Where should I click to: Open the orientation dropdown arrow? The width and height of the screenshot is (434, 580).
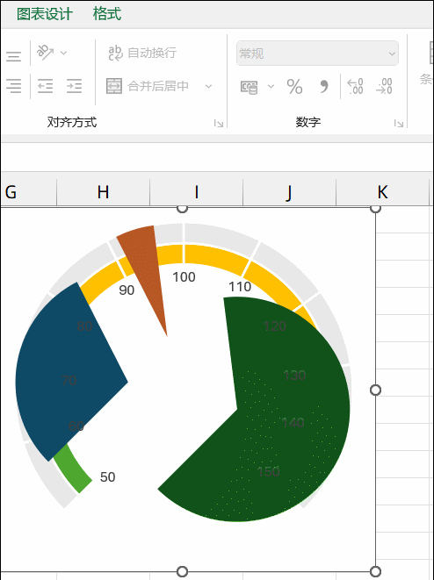(63, 53)
